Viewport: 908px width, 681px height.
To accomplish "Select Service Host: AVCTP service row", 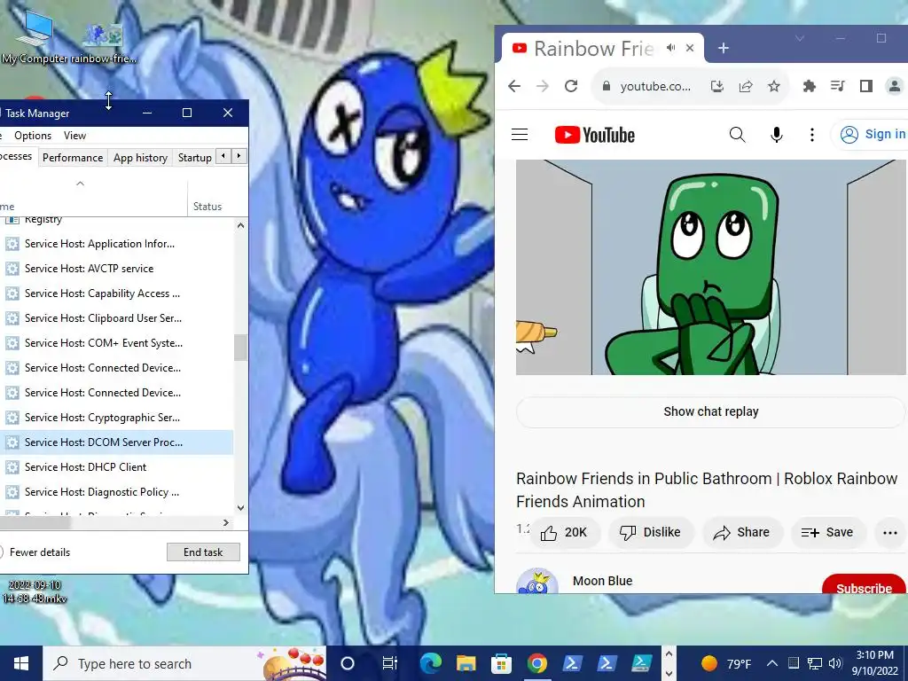I will pyautogui.click(x=117, y=269).
